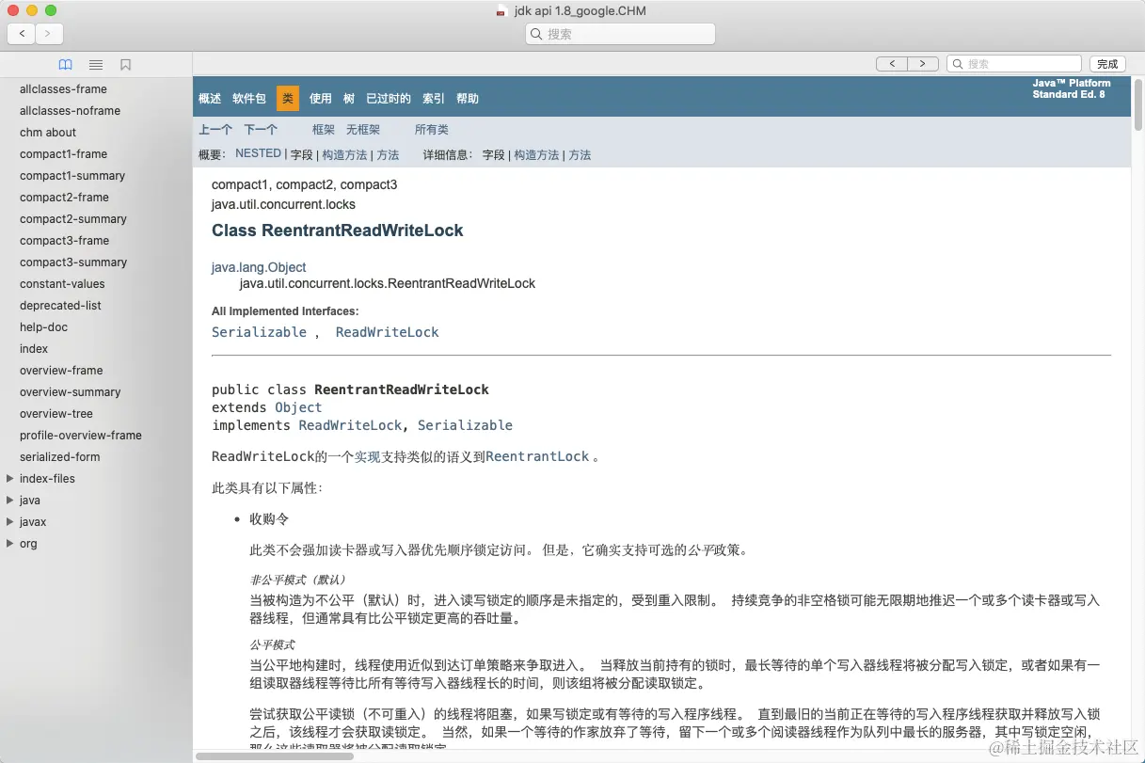Jump to NESTED summary link
Image resolution: width=1145 pixels, height=763 pixels.
tap(258, 153)
